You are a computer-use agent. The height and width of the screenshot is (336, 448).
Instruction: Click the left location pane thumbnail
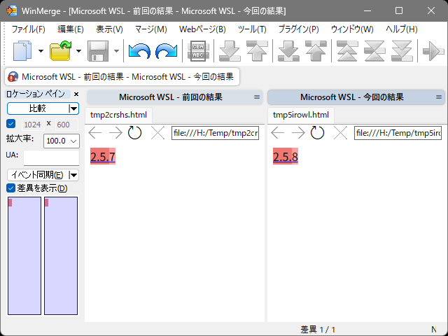24,255
